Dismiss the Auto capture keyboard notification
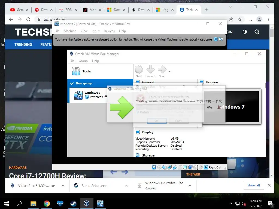The height and width of the screenshot is (209, 279). click(216, 39)
